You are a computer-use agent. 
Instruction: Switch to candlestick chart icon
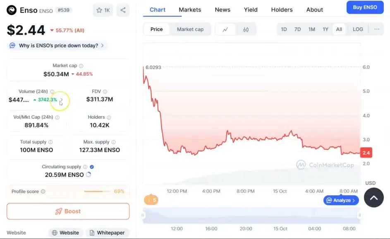coord(246,29)
